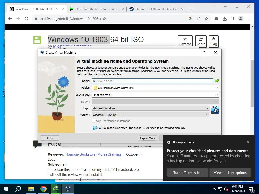
Task: Click the Favorite button on archive page
Action: pyautogui.click(x=185, y=42)
